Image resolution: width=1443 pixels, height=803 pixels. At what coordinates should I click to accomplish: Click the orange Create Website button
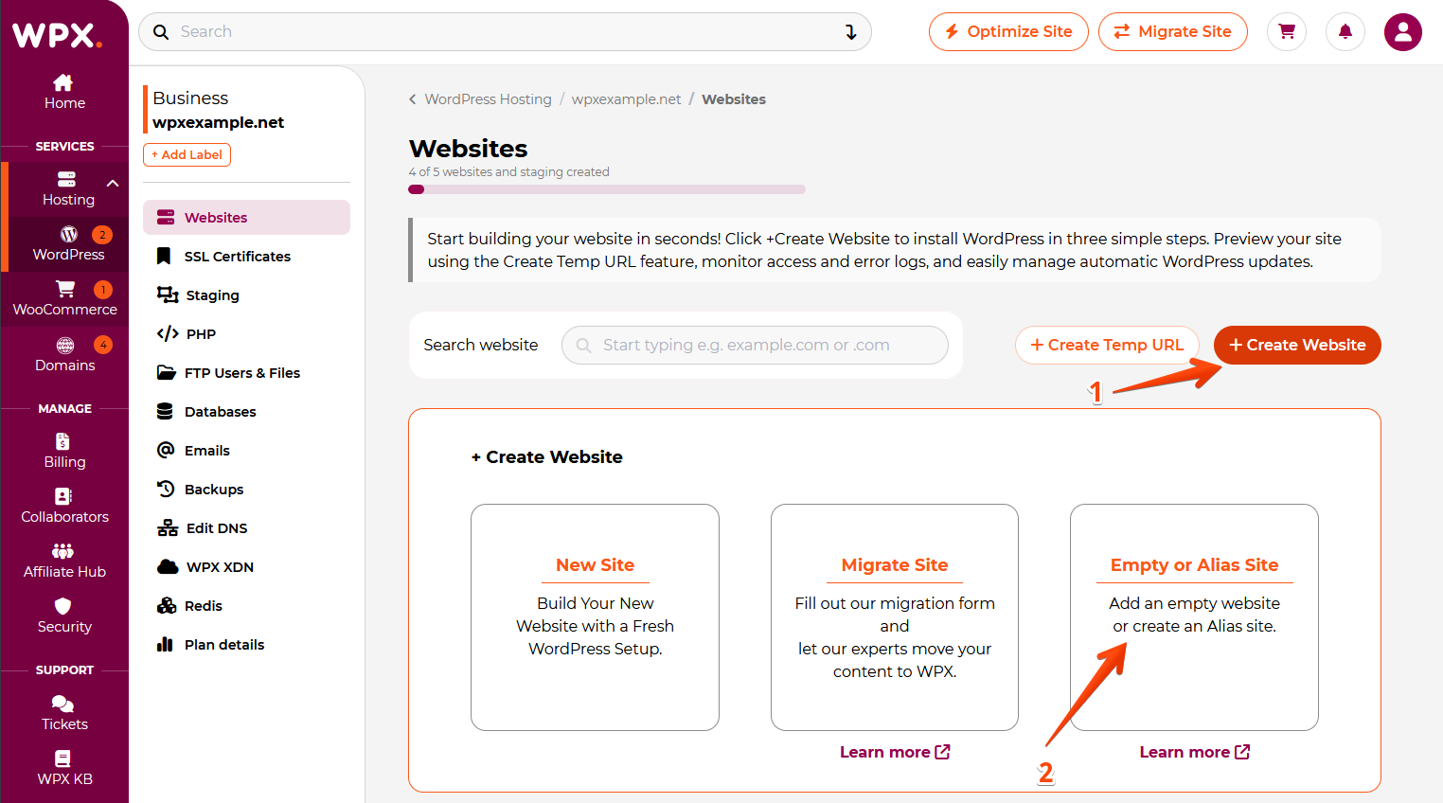pyautogui.click(x=1297, y=345)
